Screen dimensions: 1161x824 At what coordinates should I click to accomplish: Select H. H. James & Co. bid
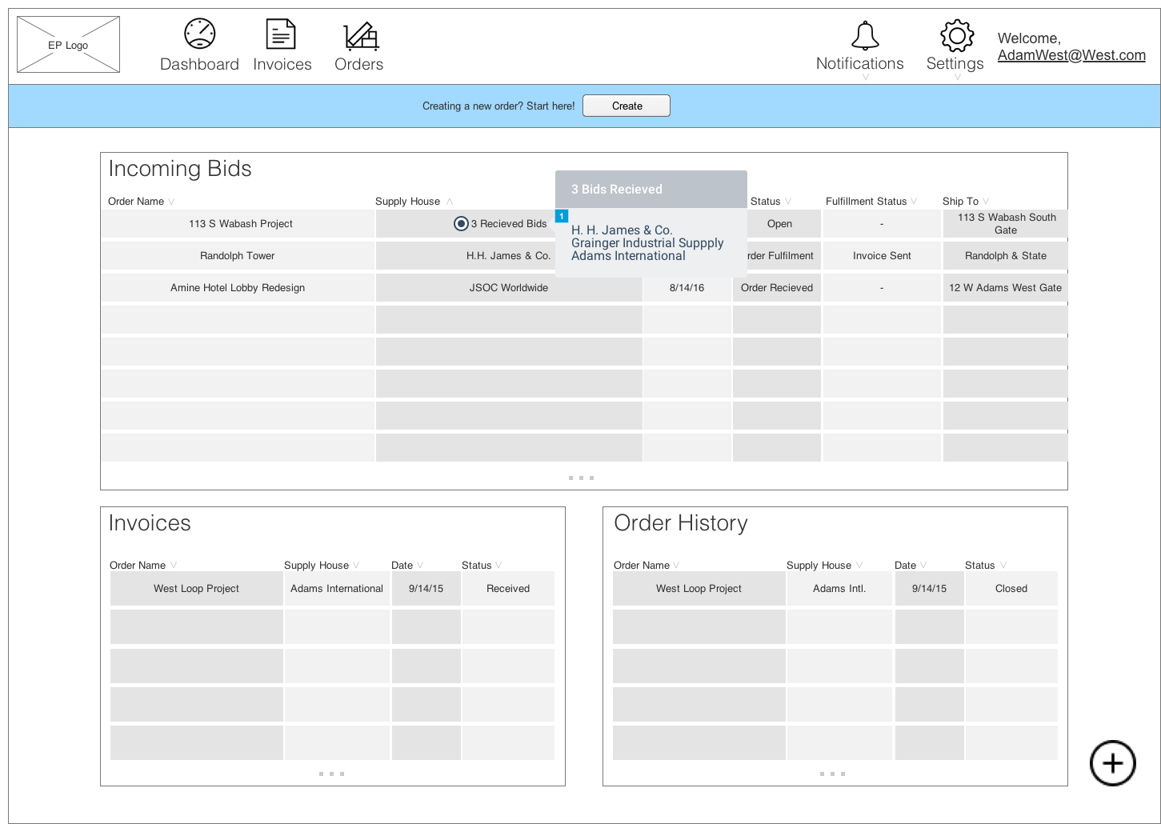point(622,230)
